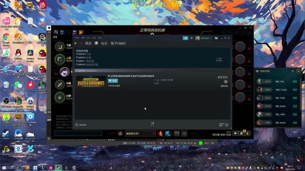The image size is (305, 171).
Task: Switch Steam to Big Picture mode icon
Action: coord(216,38)
